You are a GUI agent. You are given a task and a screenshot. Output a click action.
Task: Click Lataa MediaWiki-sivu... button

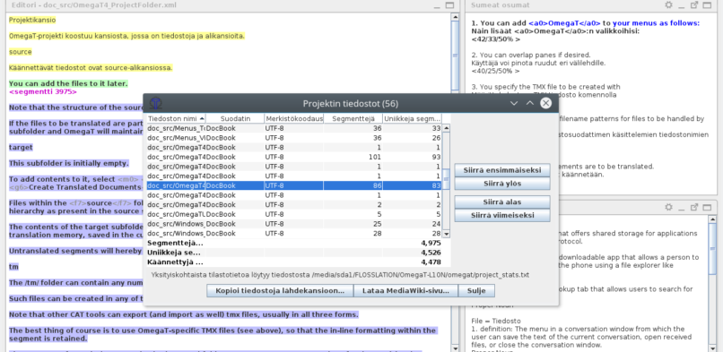click(x=405, y=291)
